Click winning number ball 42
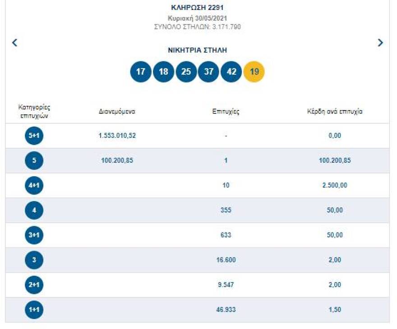This screenshot has width=397, height=329. [x=231, y=72]
